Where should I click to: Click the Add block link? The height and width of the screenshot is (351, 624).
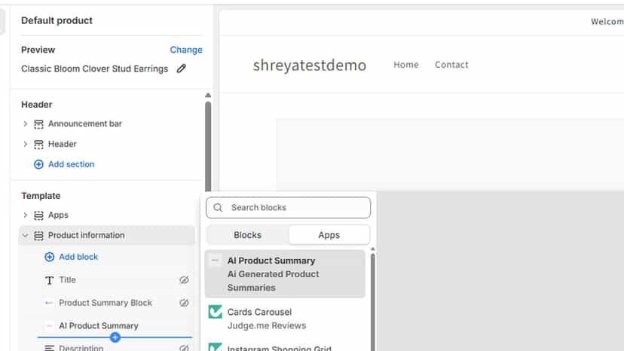point(78,257)
